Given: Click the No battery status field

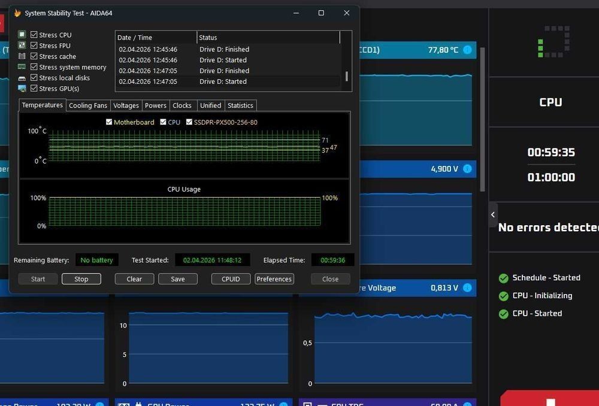Looking at the screenshot, I should (96, 260).
